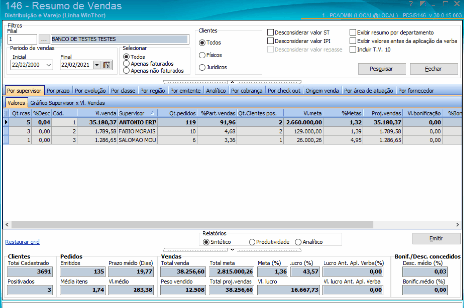
Task: Enable Desconsiderar valor ST checkbox
Action: (x=270, y=32)
